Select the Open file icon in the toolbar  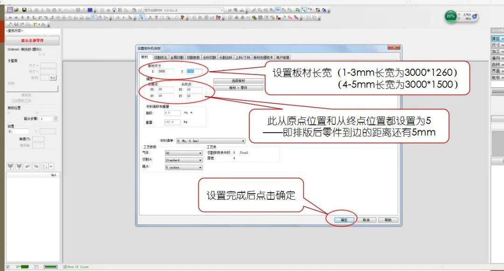[x=17, y=9]
